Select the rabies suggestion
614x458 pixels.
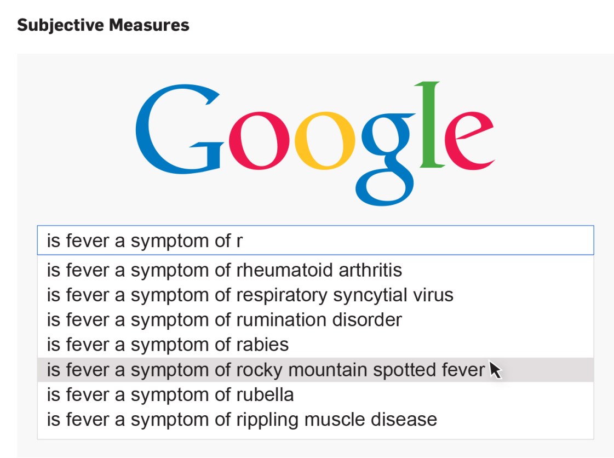point(168,345)
